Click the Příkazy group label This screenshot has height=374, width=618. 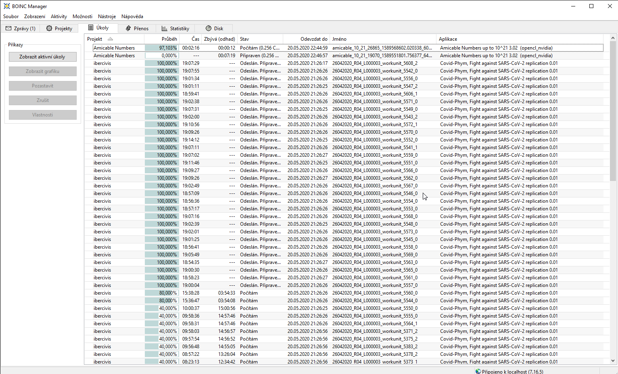click(15, 45)
